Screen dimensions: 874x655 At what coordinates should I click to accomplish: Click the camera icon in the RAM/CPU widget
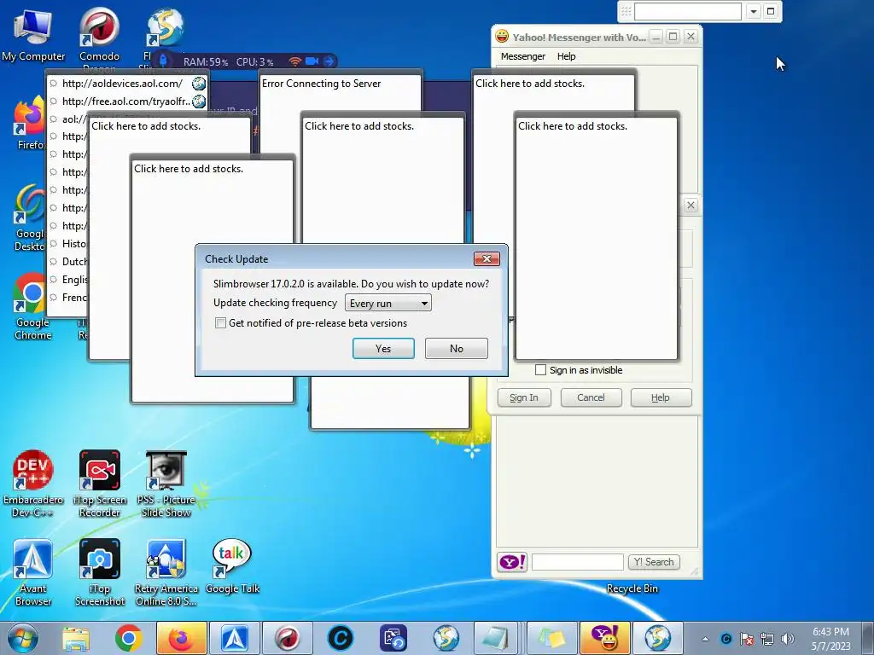coord(312,61)
